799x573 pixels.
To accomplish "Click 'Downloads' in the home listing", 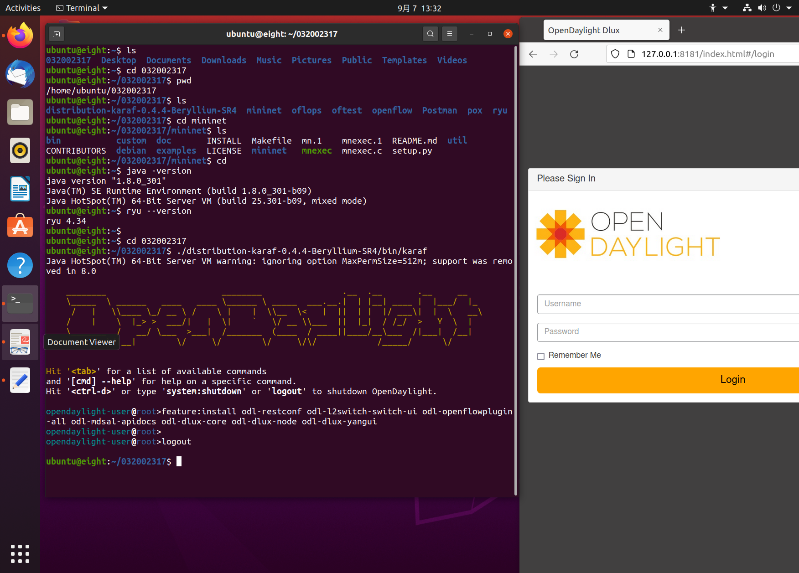I will point(224,60).
